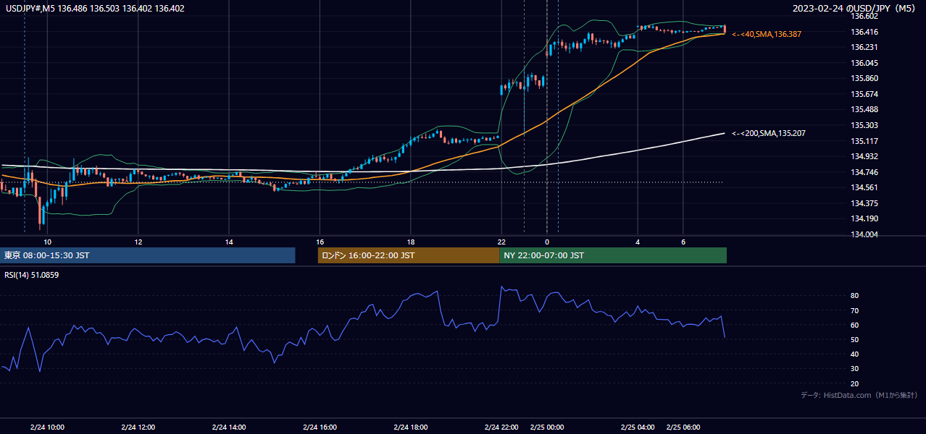The width and height of the screenshot is (926, 434).
Task: Click price axis value 135.117
Action: pos(864,141)
